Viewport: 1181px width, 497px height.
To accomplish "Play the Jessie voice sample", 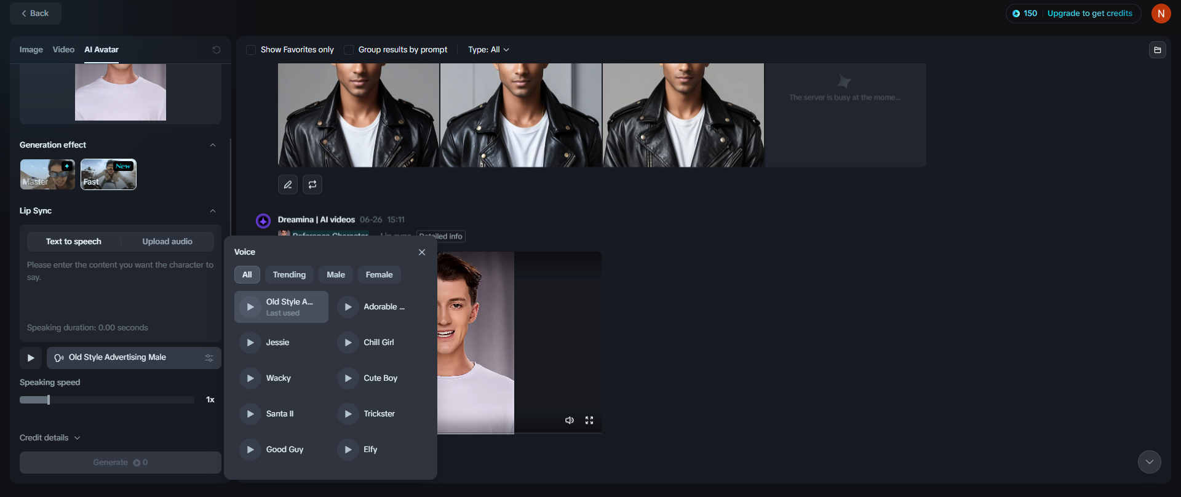I will 250,343.
